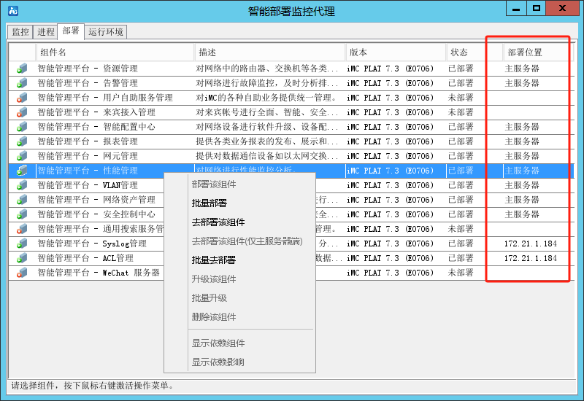Minimize the 智能部署监控代理 window
The image size is (584, 401).
coord(516,8)
